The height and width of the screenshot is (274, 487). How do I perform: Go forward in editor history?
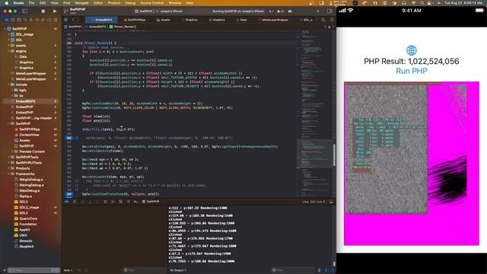pos(78,20)
